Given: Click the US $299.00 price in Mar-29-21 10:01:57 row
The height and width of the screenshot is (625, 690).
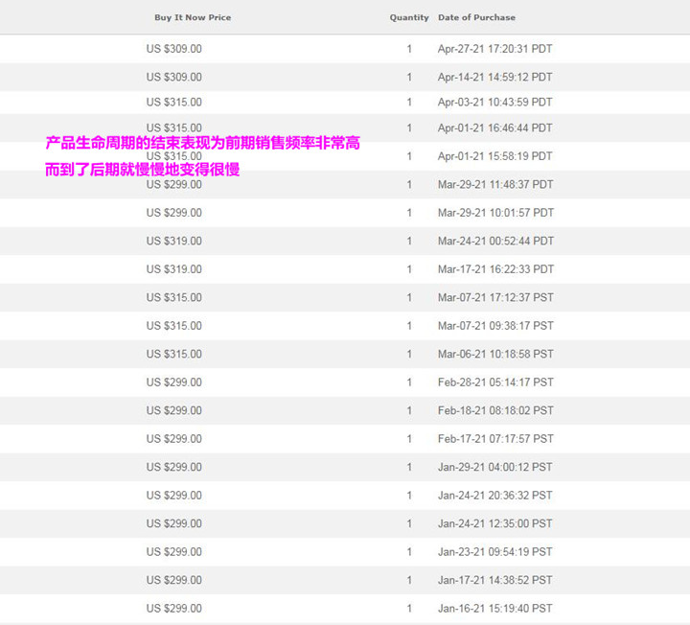Looking at the screenshot, I should click(x=174, y=213).
